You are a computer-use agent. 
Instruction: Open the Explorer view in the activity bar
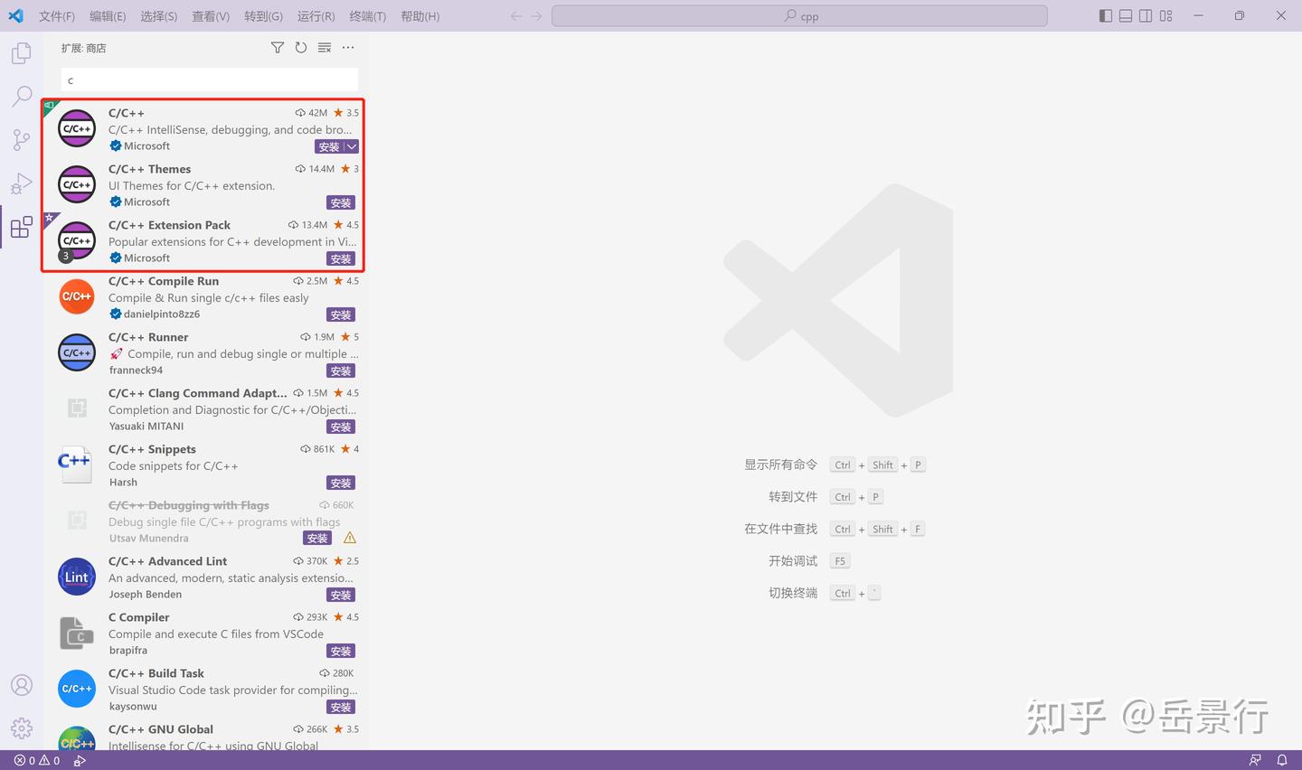click(20, 52)
